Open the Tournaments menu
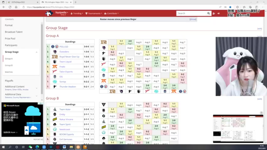 [x=94, y=13]
